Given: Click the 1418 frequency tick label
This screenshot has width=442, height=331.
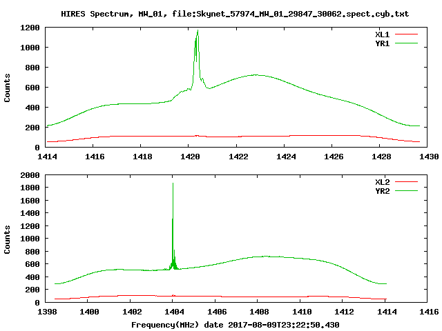Looking at the screenshot, I should click(x=142, y=157).
